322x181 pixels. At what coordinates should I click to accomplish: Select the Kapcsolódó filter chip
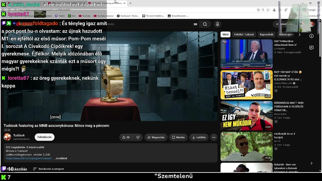point(266,34)
